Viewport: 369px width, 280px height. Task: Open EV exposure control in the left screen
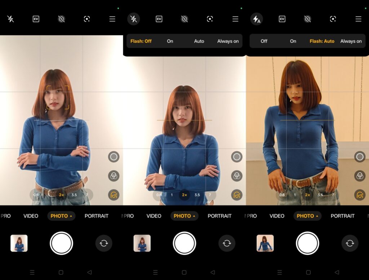pyautogui.click(x=36, y=19)
